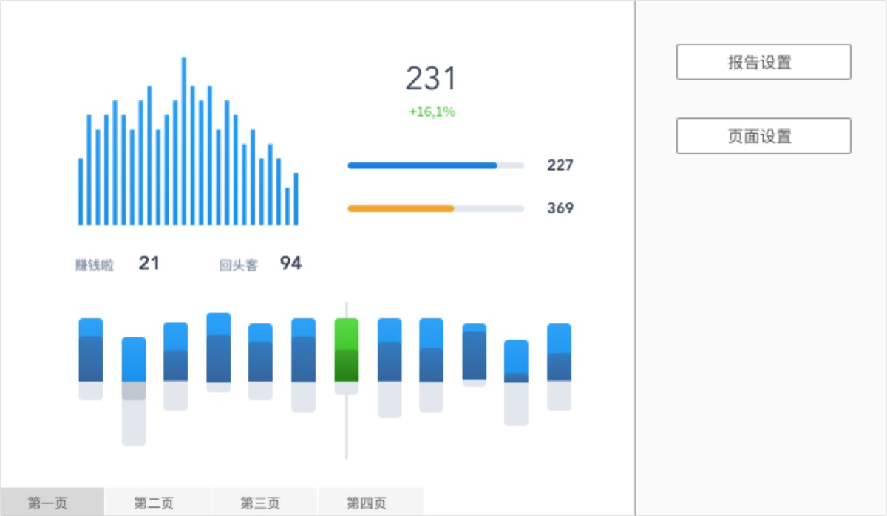
Task: Click the +16,1% green percentage
Action: pos(432,112)
